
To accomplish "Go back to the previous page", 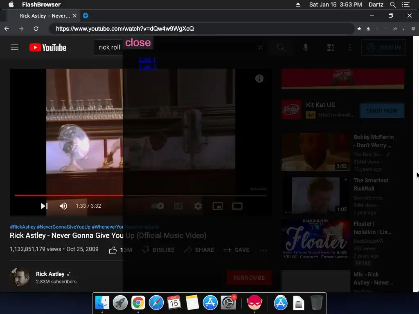I will click(7, 29).
